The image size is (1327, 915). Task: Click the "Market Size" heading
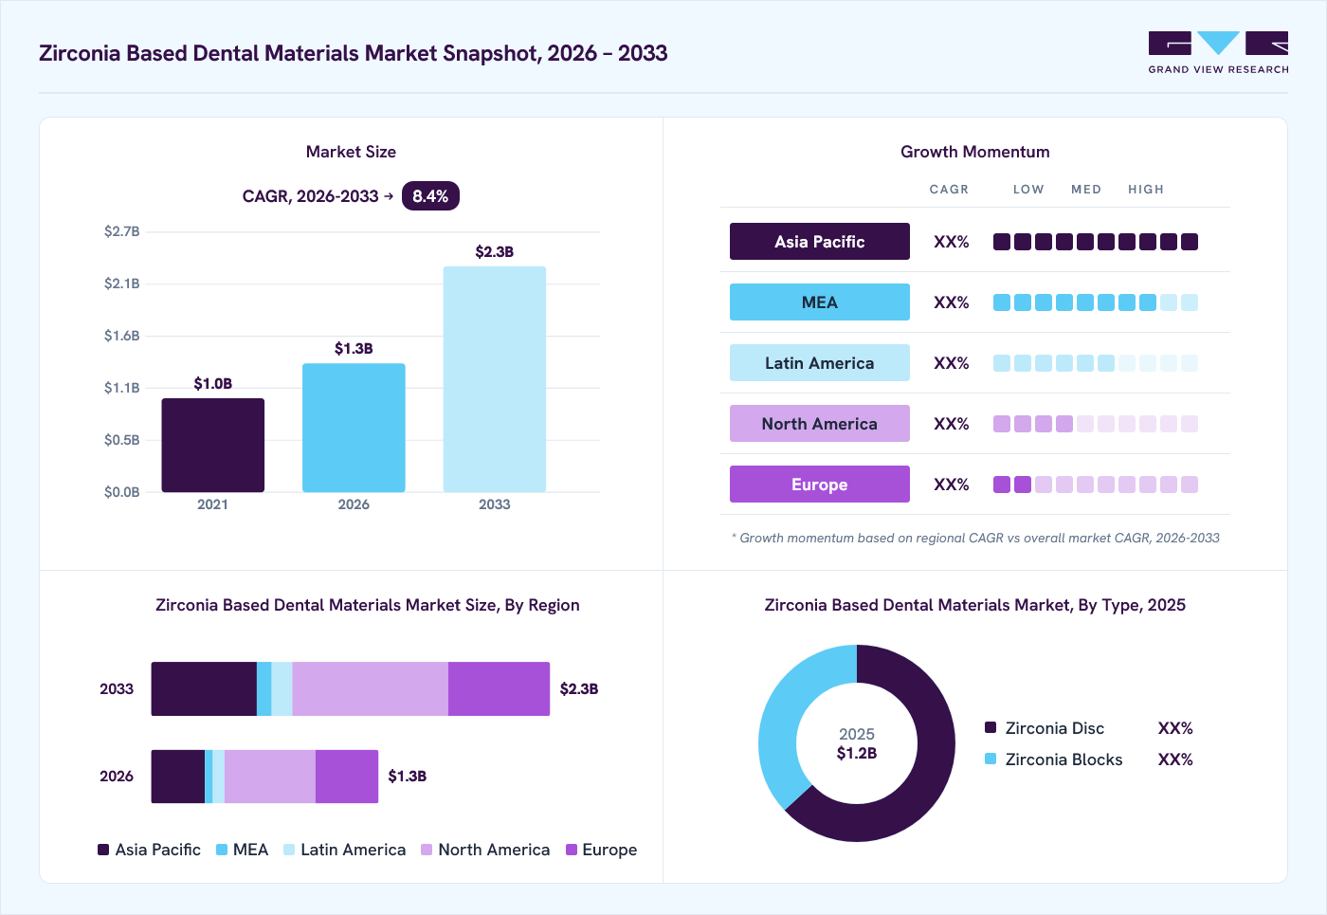point(351,152)
